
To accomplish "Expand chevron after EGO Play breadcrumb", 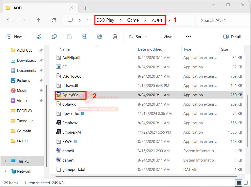I will tap(121, 20).
